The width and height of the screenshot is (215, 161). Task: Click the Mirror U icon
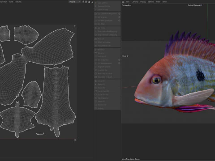(96, 50)
